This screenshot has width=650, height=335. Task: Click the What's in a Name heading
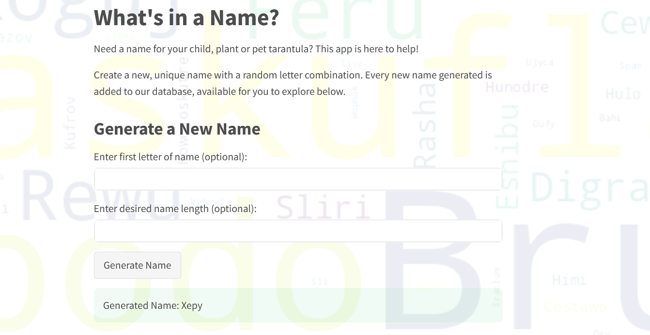(x=186, y=17)
